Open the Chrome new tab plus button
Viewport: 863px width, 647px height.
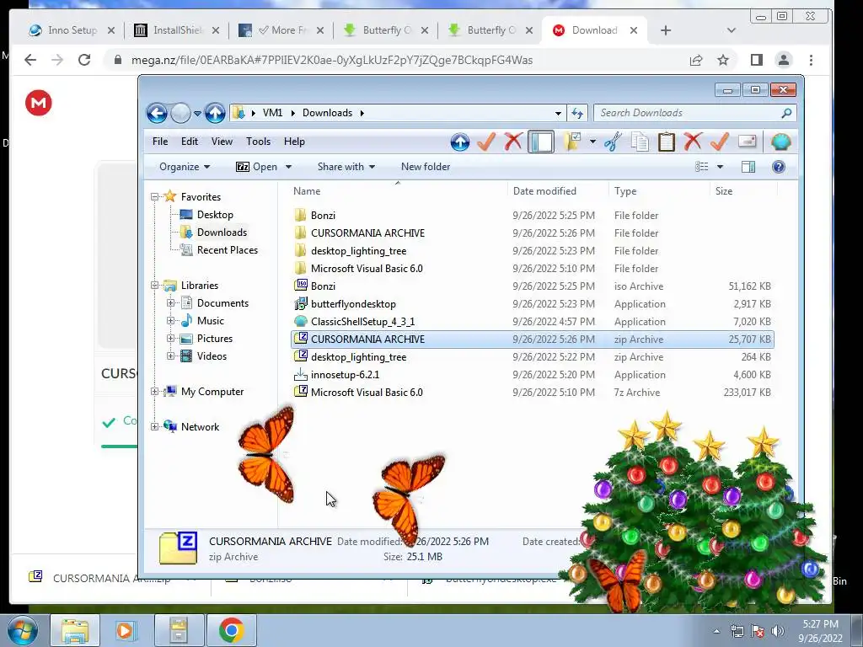666,30
